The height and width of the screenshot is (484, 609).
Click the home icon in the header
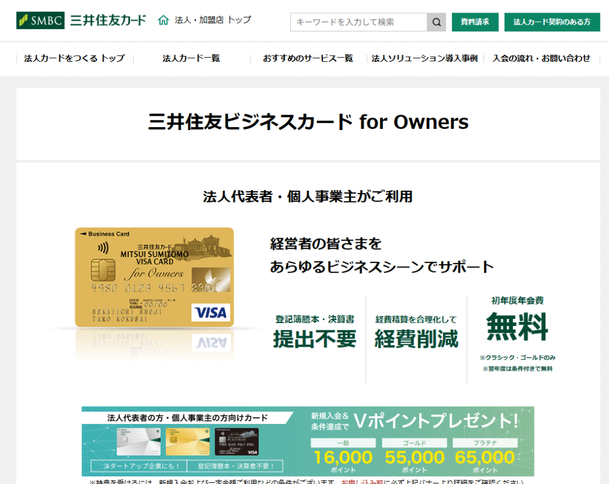(x=164, y=21)
